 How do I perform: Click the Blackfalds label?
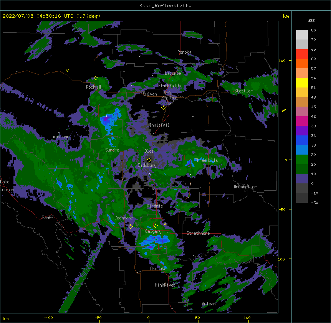169,86
